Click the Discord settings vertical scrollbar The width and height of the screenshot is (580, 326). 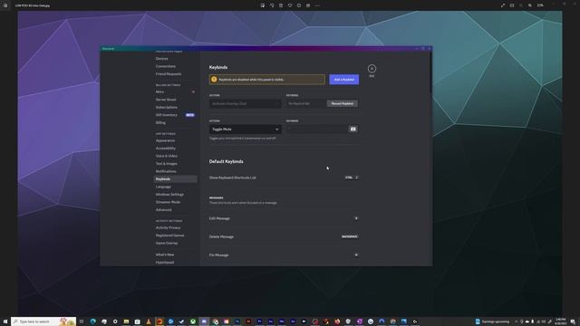pyautogui.click(x=430, y=72)
